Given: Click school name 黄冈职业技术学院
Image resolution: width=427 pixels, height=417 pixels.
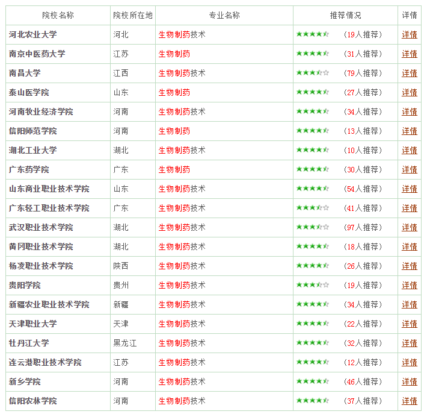Looking at the screenshot, I should pyautogui.click(x=41, y=246).
